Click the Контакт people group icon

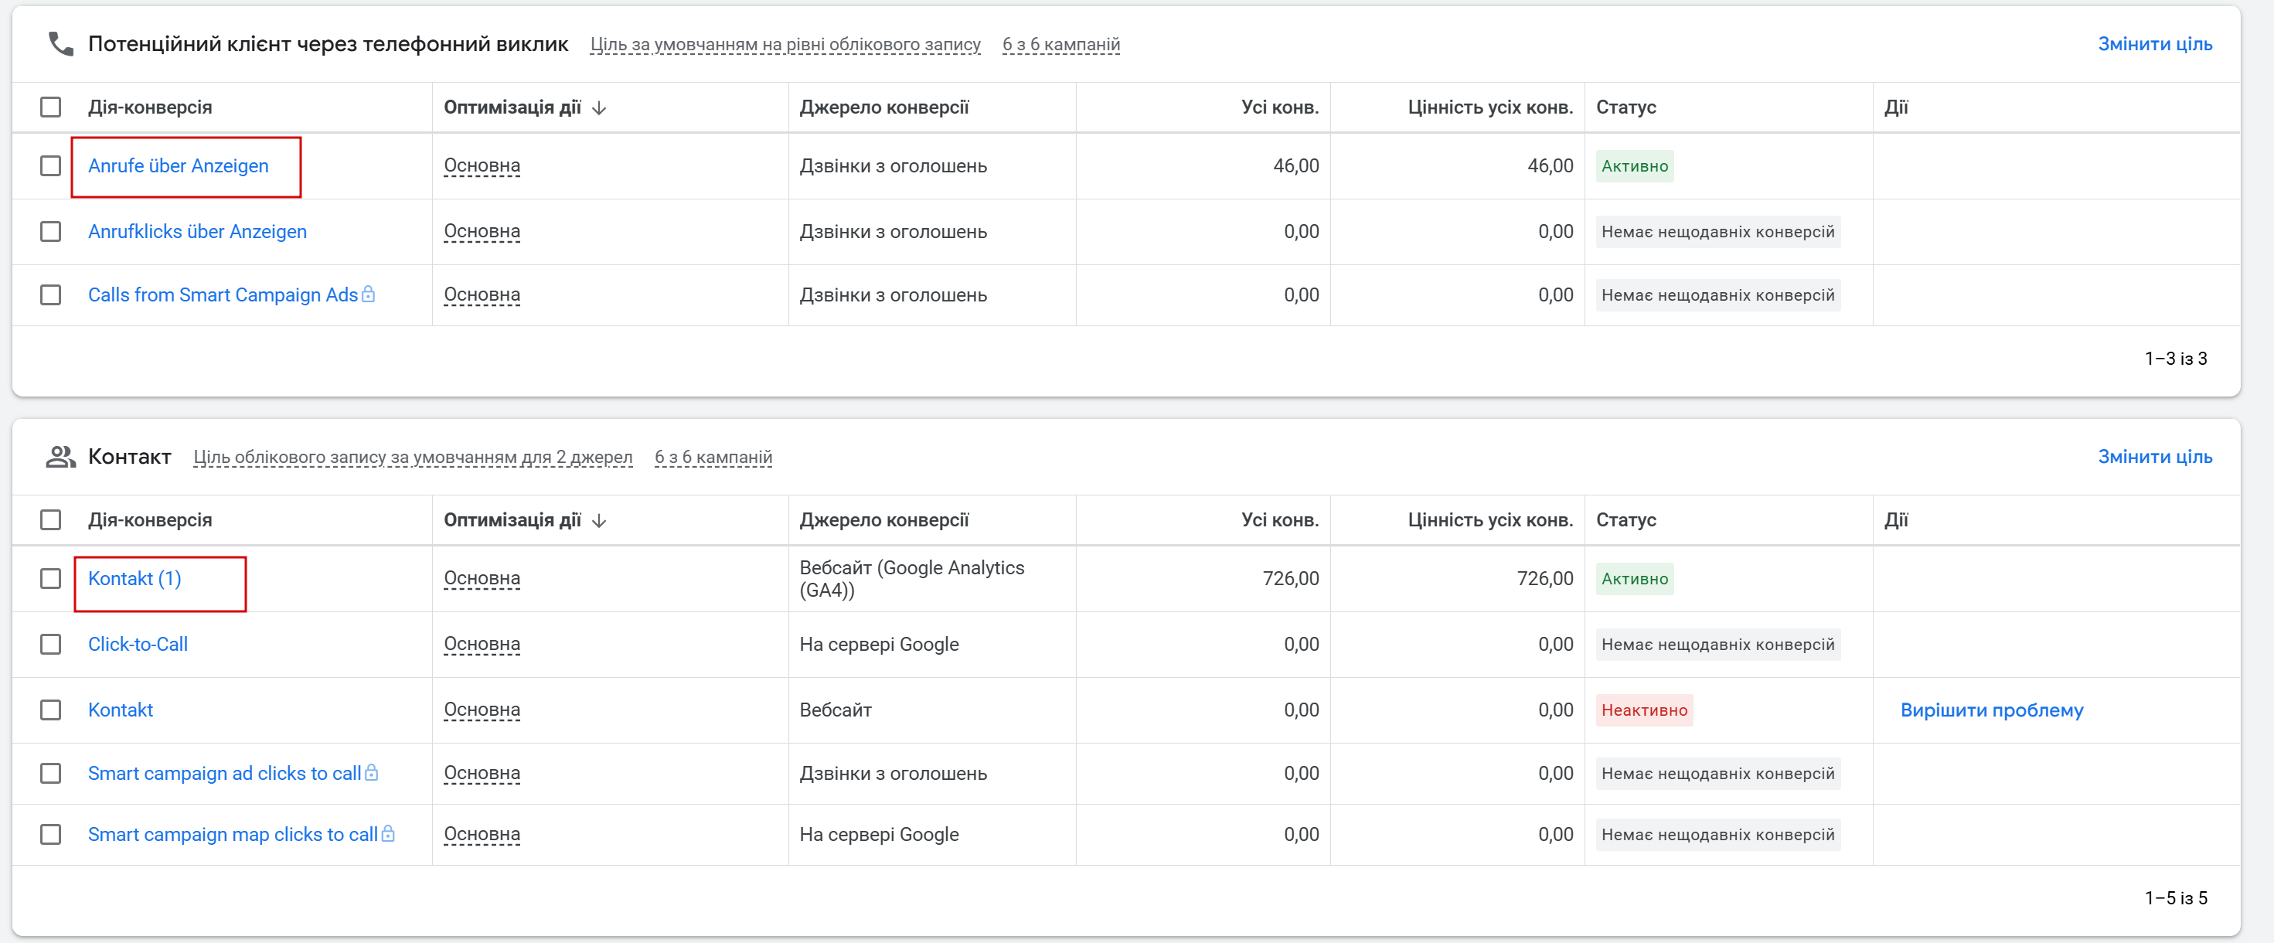[x=60, y=457]
